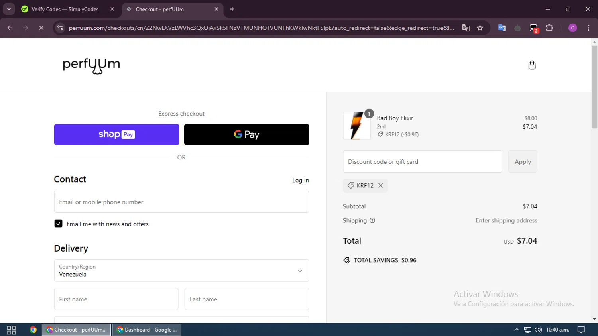598x336 pixels.
Task: Toggle Email me with news and offers
Action: pyautogui.click(x=58, y=224)
